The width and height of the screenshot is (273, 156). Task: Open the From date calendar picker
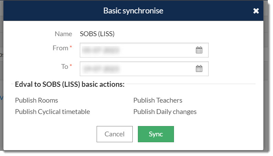tap(199, 50)
